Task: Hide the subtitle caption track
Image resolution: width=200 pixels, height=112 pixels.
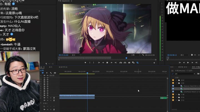Action: click(47, 75)
